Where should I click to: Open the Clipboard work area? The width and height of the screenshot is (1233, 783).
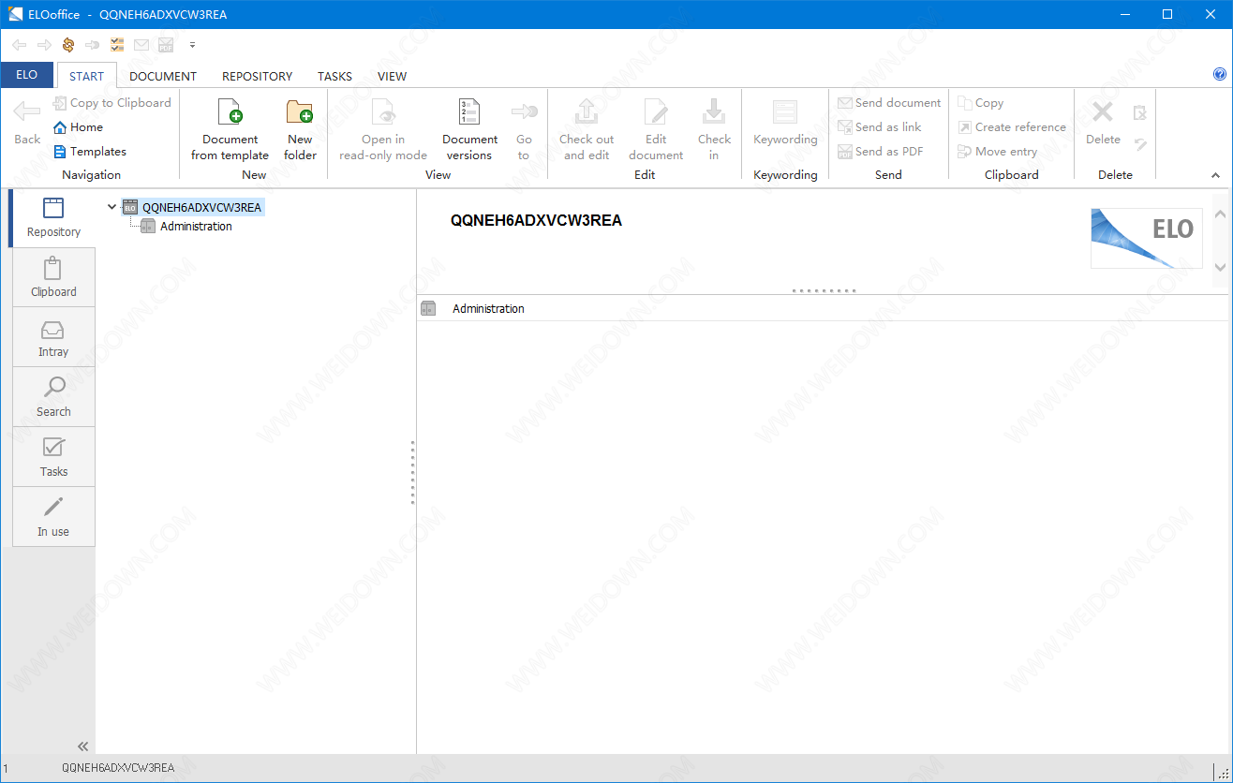(53, 278)
